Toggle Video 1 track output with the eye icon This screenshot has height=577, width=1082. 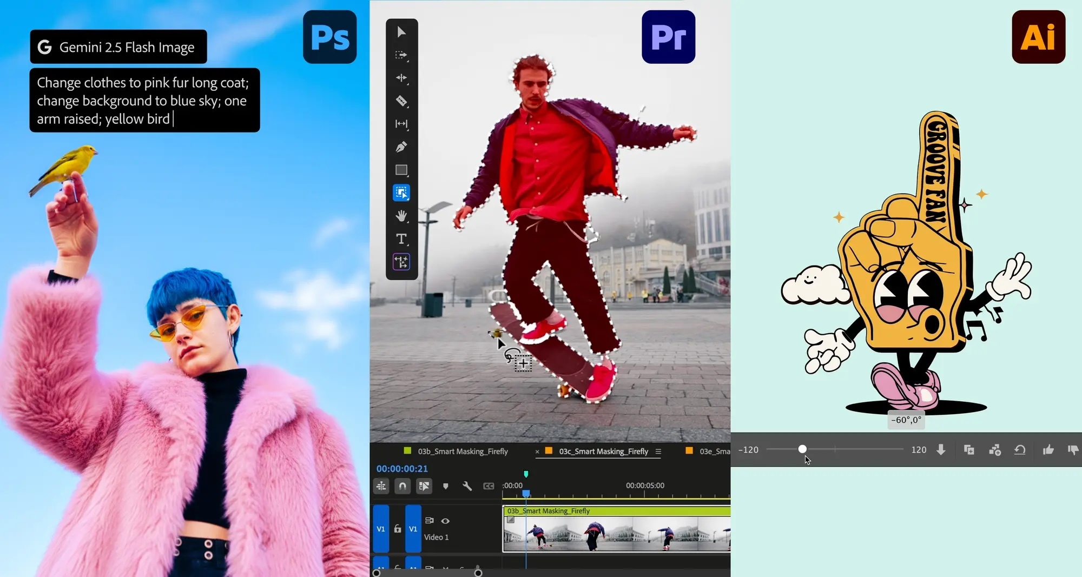[x=445, y=521]
